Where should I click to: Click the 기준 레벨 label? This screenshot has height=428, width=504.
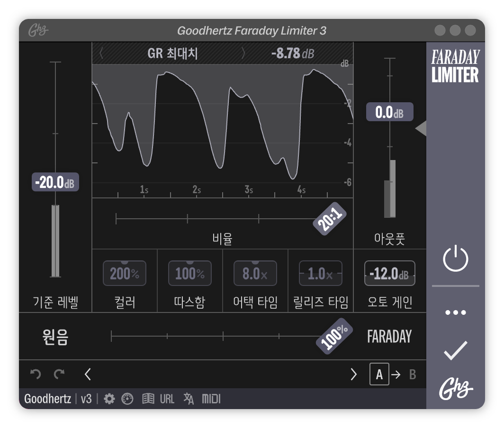[x=55, y=302]
